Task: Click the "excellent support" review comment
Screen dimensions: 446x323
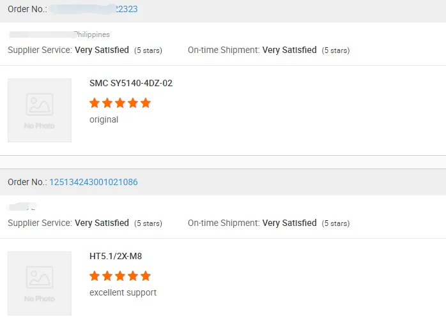Action: click(x=123, y=292)
